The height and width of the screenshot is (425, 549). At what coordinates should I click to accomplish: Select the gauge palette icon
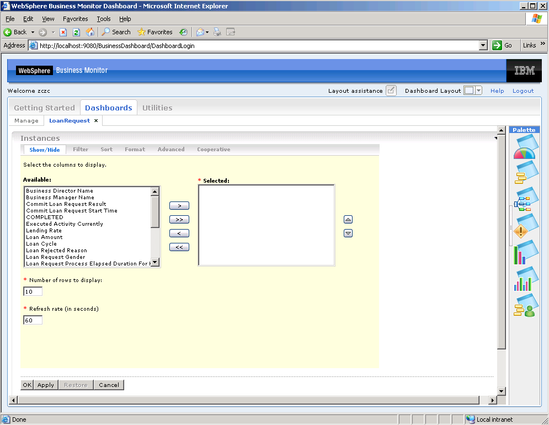(525, 147)
